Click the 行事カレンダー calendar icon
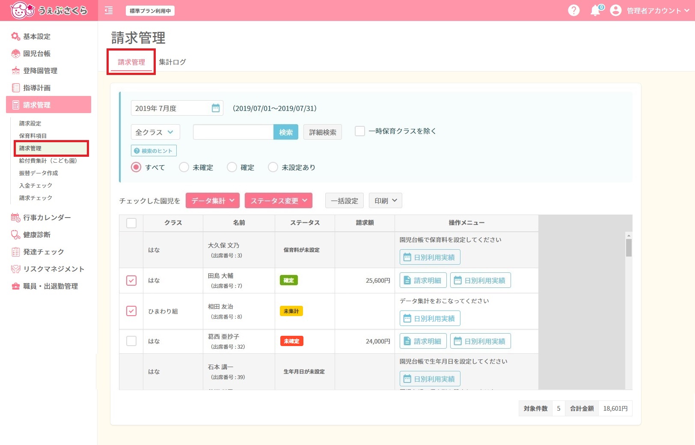The image size is (695, 445). point(16,218)
